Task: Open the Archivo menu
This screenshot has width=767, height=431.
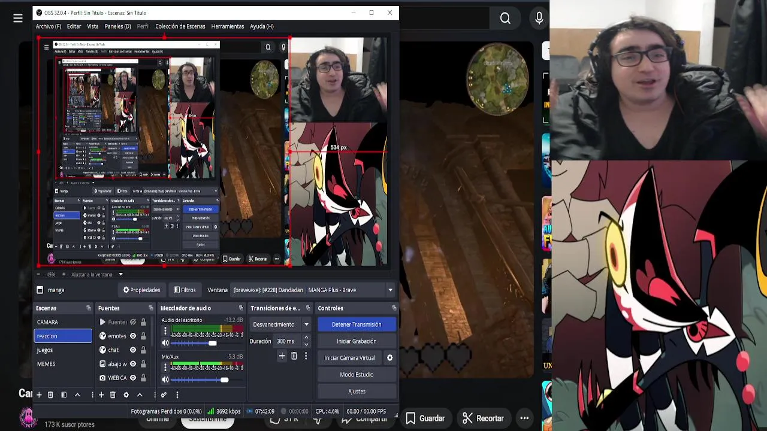Action: pos(49,26)
